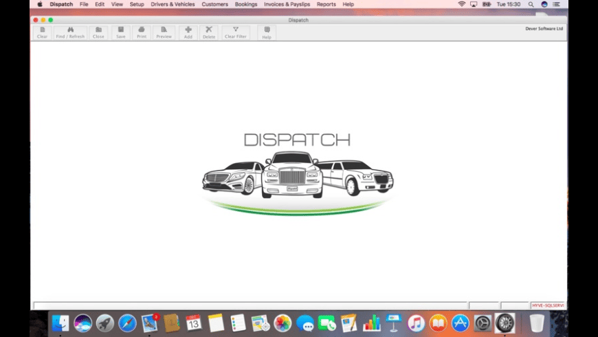Viewport: 598px width, 337px height.
Task: Click Dispatch wheel icon in Dock
Action: [x=505, y=323]
